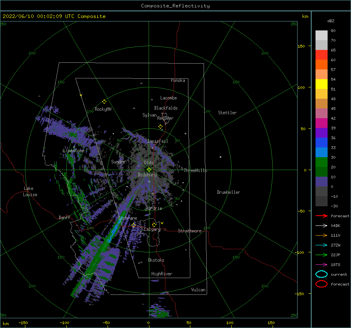Click the Okotoks town label
The image size is (351, 328).
click(156, 260)
